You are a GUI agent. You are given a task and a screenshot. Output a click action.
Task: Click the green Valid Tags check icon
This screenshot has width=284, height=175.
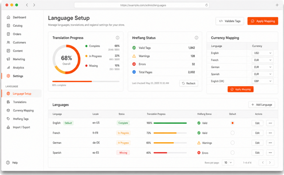[x=134, y=48]
